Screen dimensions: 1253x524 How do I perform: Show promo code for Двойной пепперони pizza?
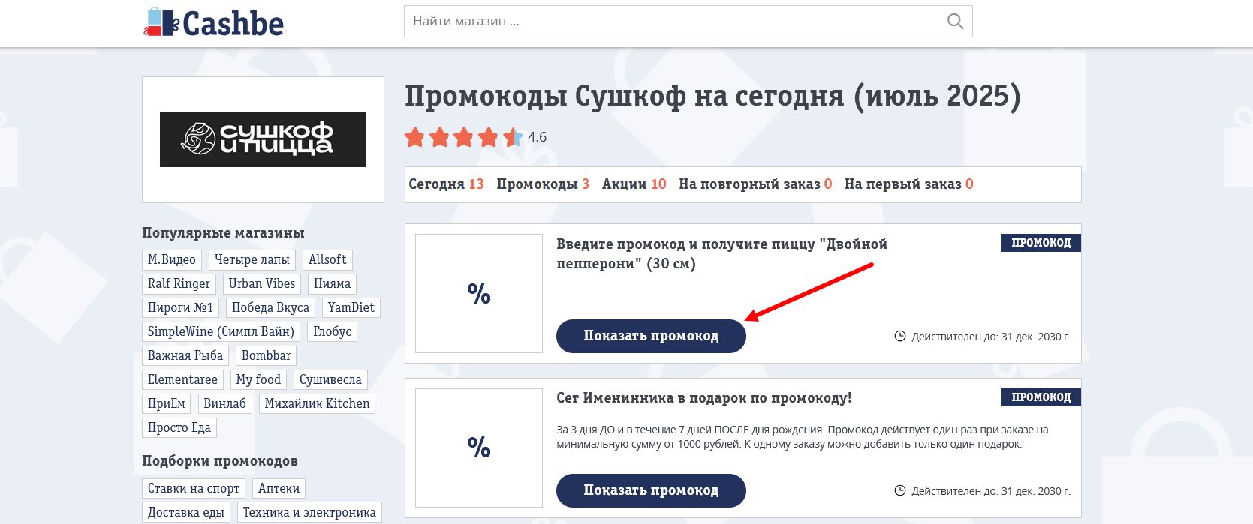coord(651,336)
